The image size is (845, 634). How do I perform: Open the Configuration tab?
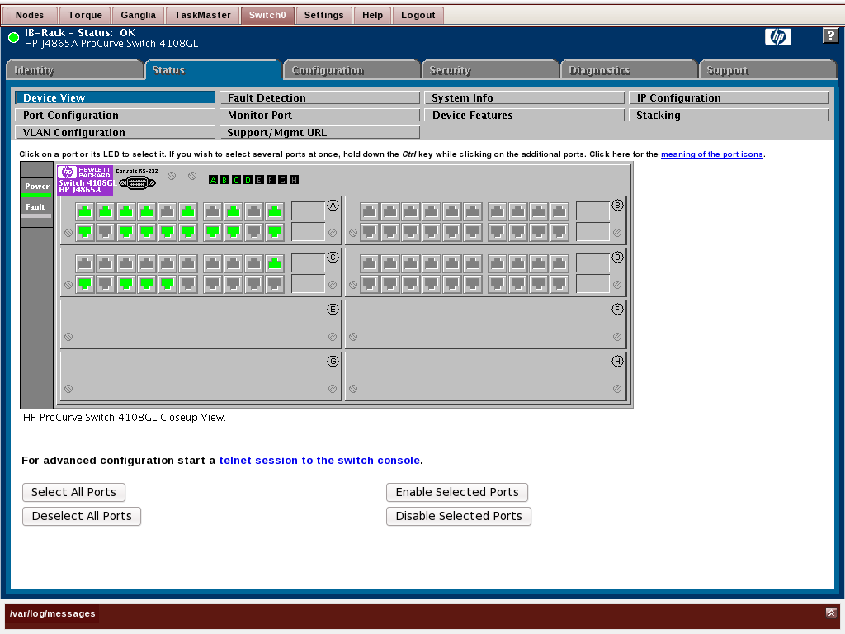pyautogui.click(x=352, y=70)
